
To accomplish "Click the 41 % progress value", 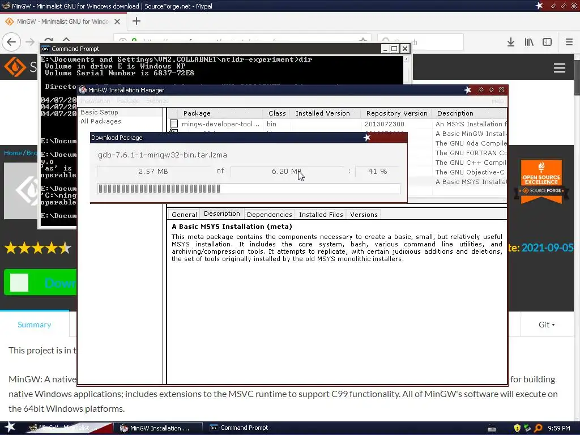I will (378, 171).
